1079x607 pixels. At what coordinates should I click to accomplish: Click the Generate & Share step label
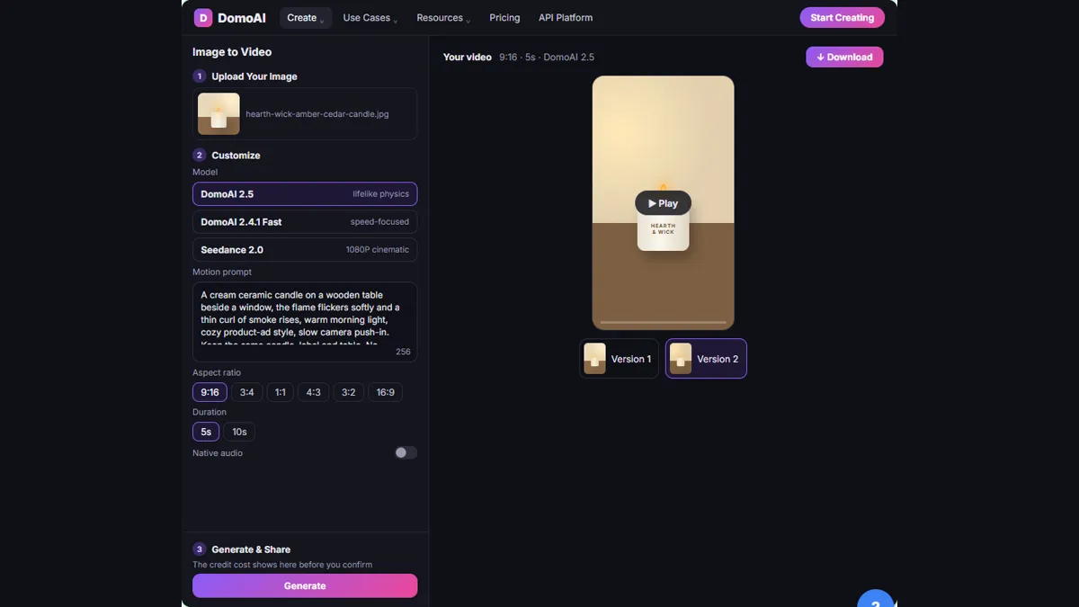pos(251,549)
